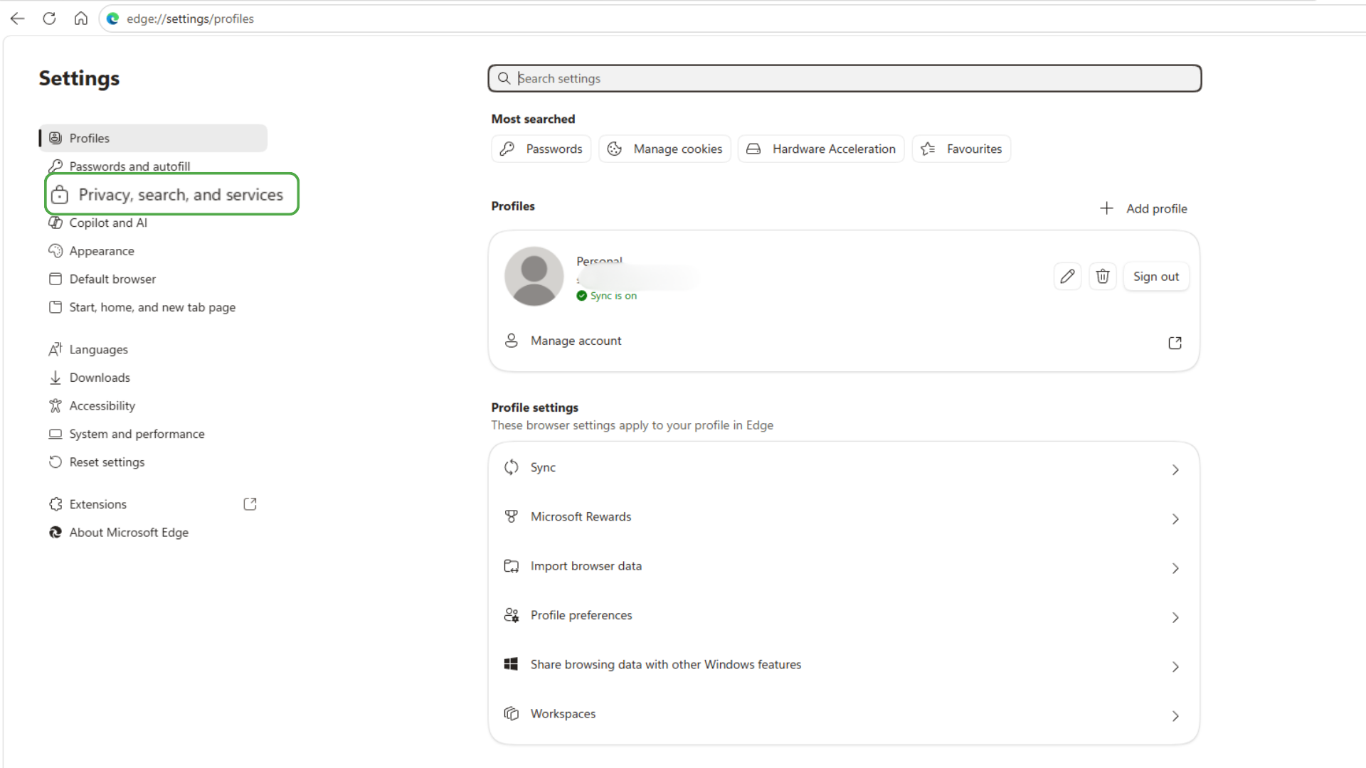Click the Hardware Acceleration chip icon
The image size is (1366, 768).
coord(753,149)
